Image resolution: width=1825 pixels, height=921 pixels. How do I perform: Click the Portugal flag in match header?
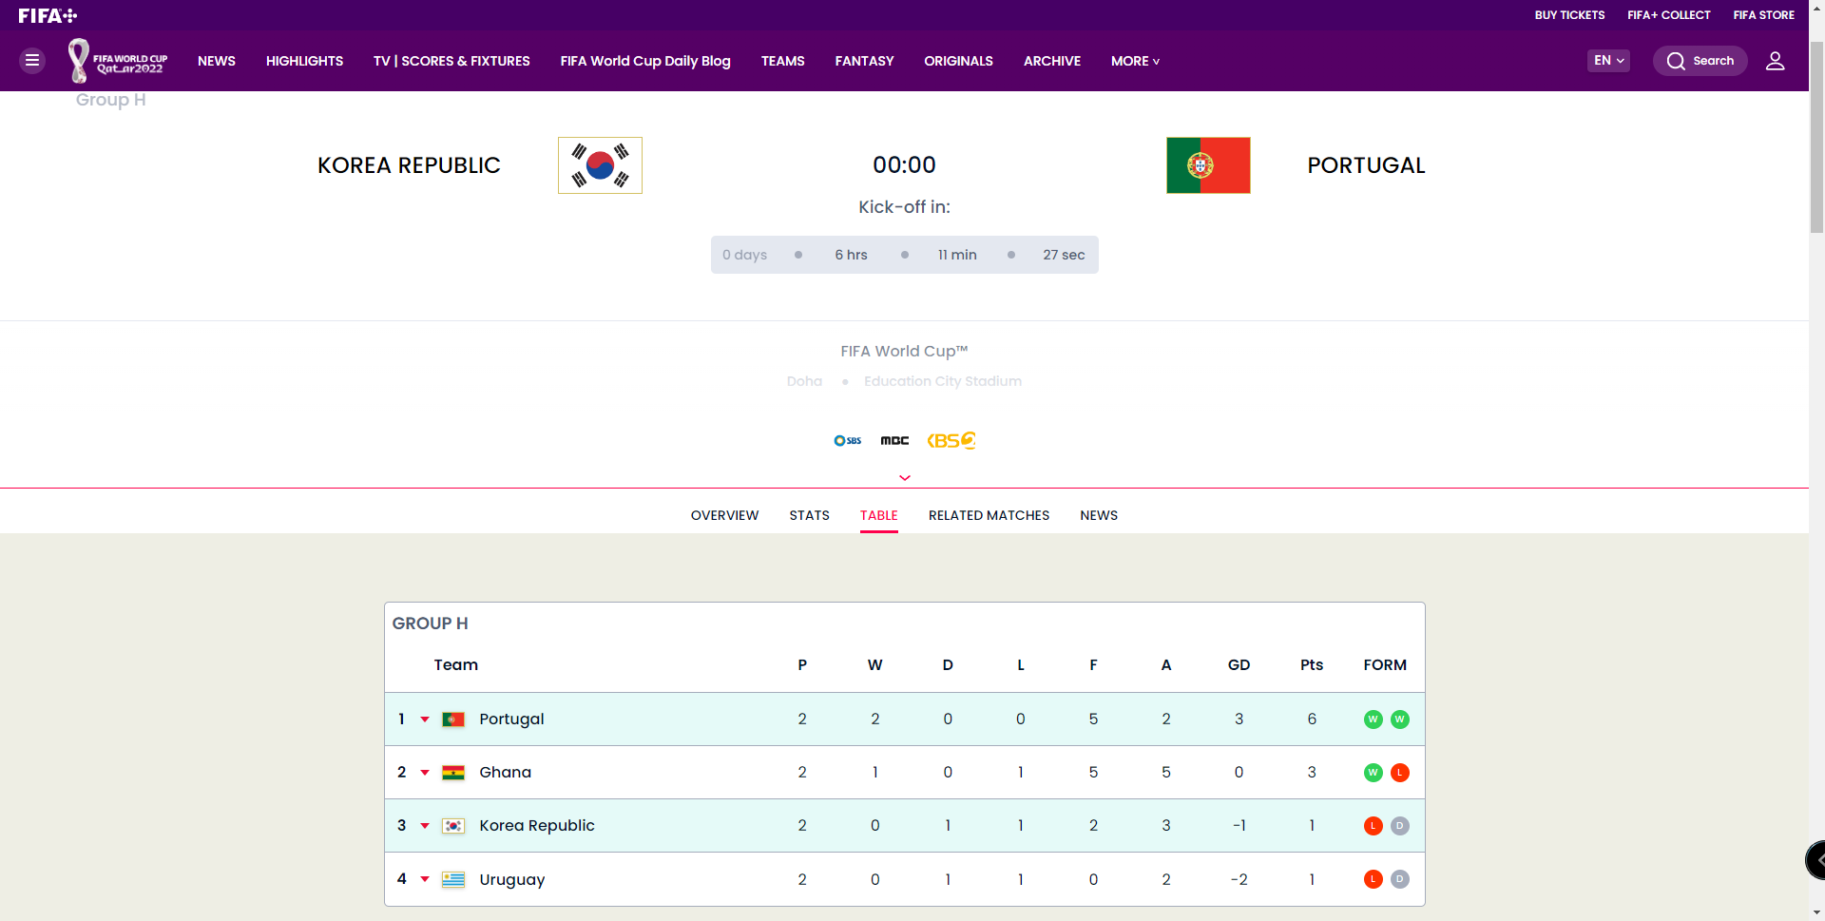pos(1208,165)
